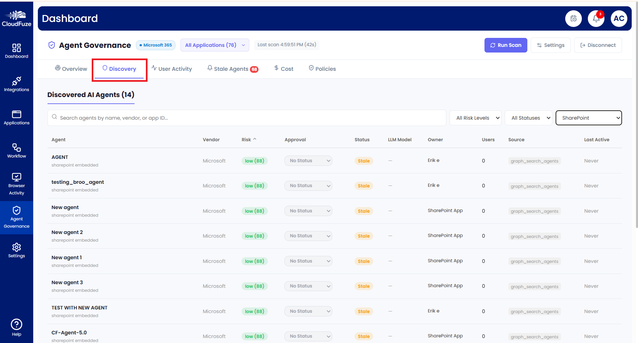638x343 pixels.
Task: Open the SharePoint source filter dropdown
Action: click(588, 118)
